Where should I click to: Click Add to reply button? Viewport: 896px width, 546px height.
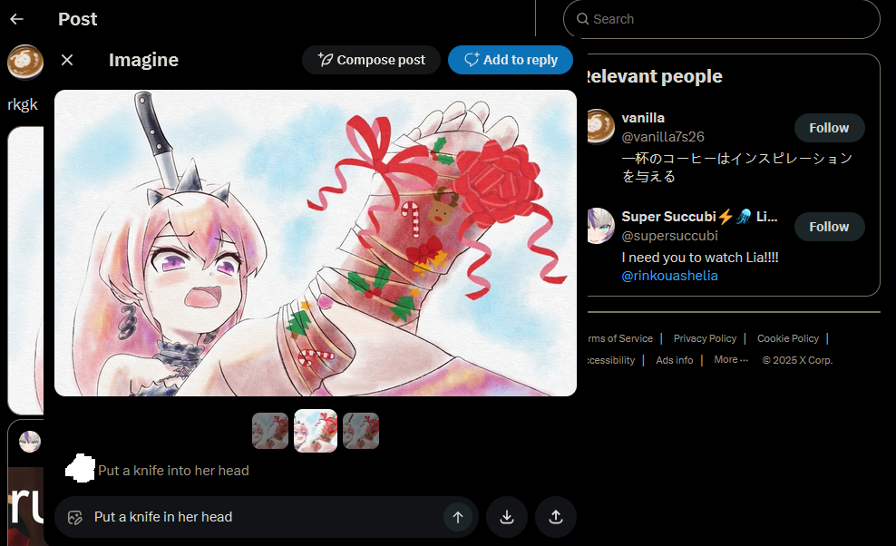[511, 60]
